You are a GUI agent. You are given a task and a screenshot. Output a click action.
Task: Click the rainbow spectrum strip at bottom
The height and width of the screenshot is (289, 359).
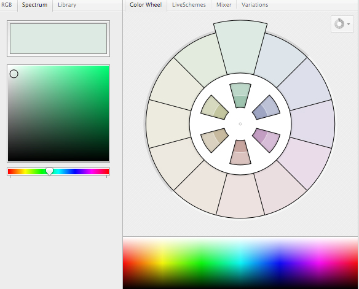click(x=240, y=263)
